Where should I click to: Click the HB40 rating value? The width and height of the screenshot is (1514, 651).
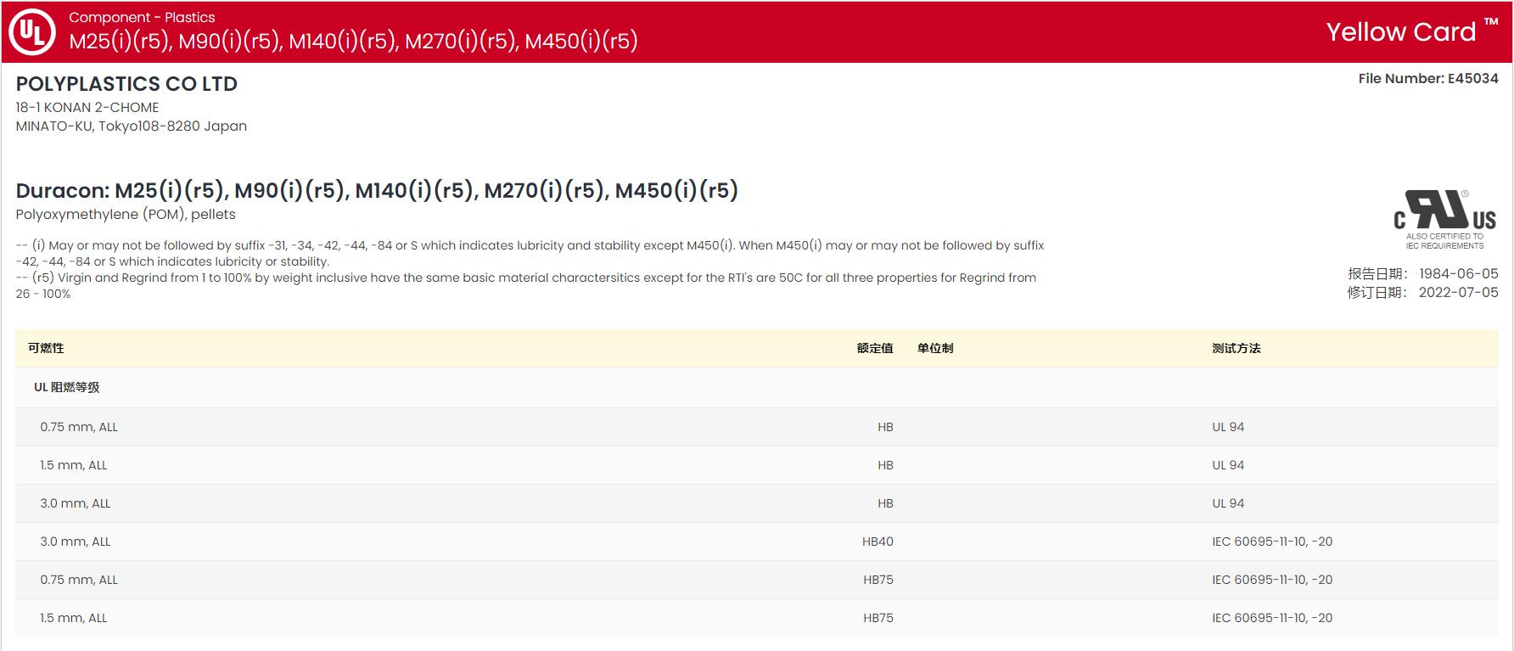click(x=878, y=542)
